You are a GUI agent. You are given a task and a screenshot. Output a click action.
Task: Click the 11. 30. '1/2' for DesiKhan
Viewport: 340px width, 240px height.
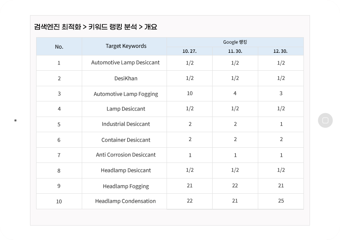[x=235, y=78]
